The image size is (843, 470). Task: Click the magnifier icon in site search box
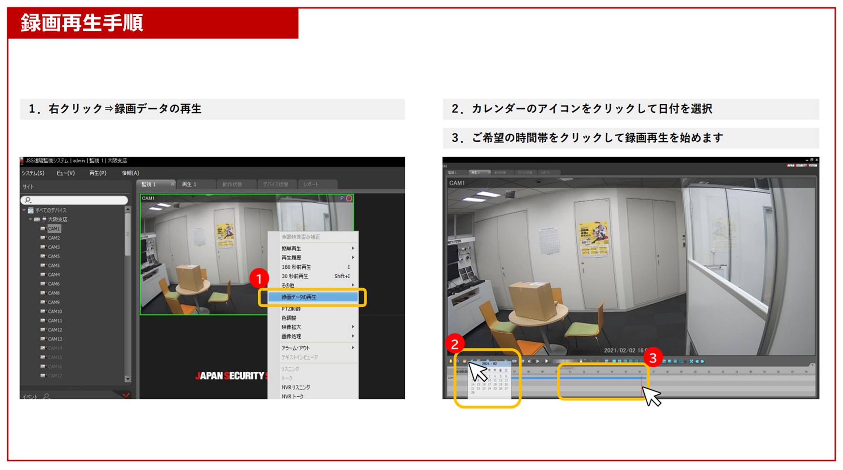coord(28,200)
